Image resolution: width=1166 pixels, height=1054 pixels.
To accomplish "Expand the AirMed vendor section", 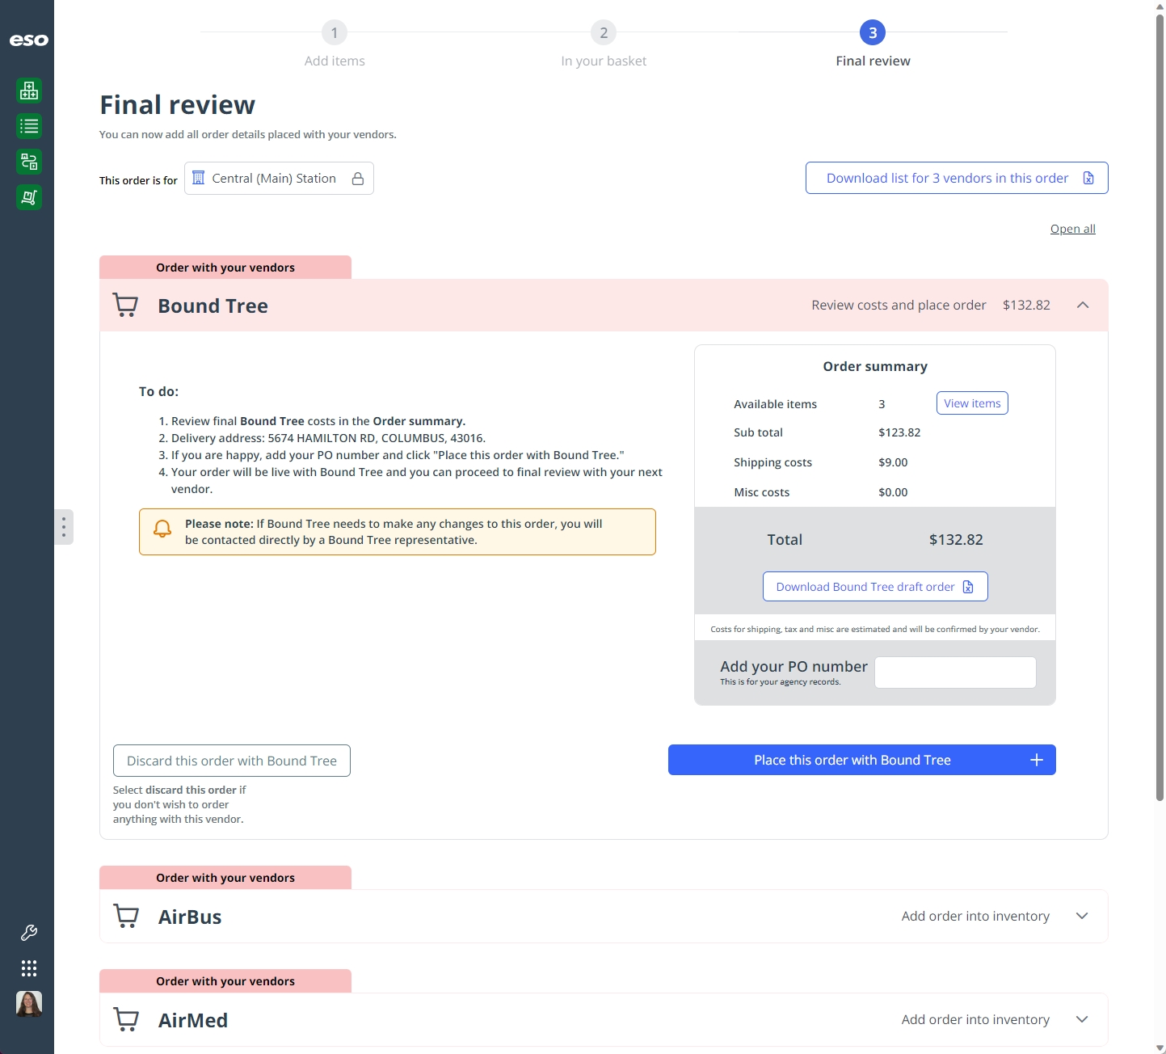I will [x=1082, y=1019].
